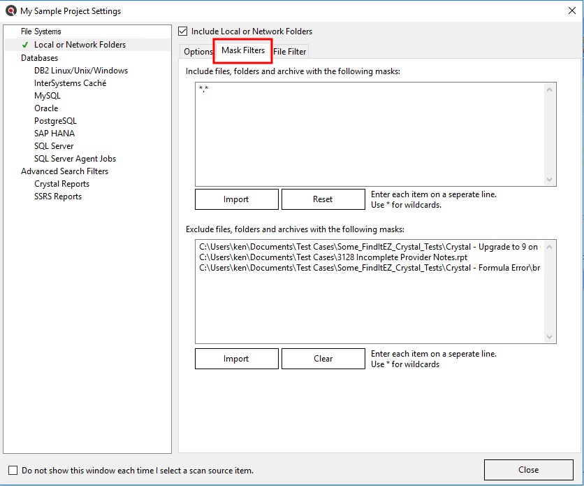Click the 3128 Incomplete Provider Notes.rpt exclusion line

coord(333,257)
